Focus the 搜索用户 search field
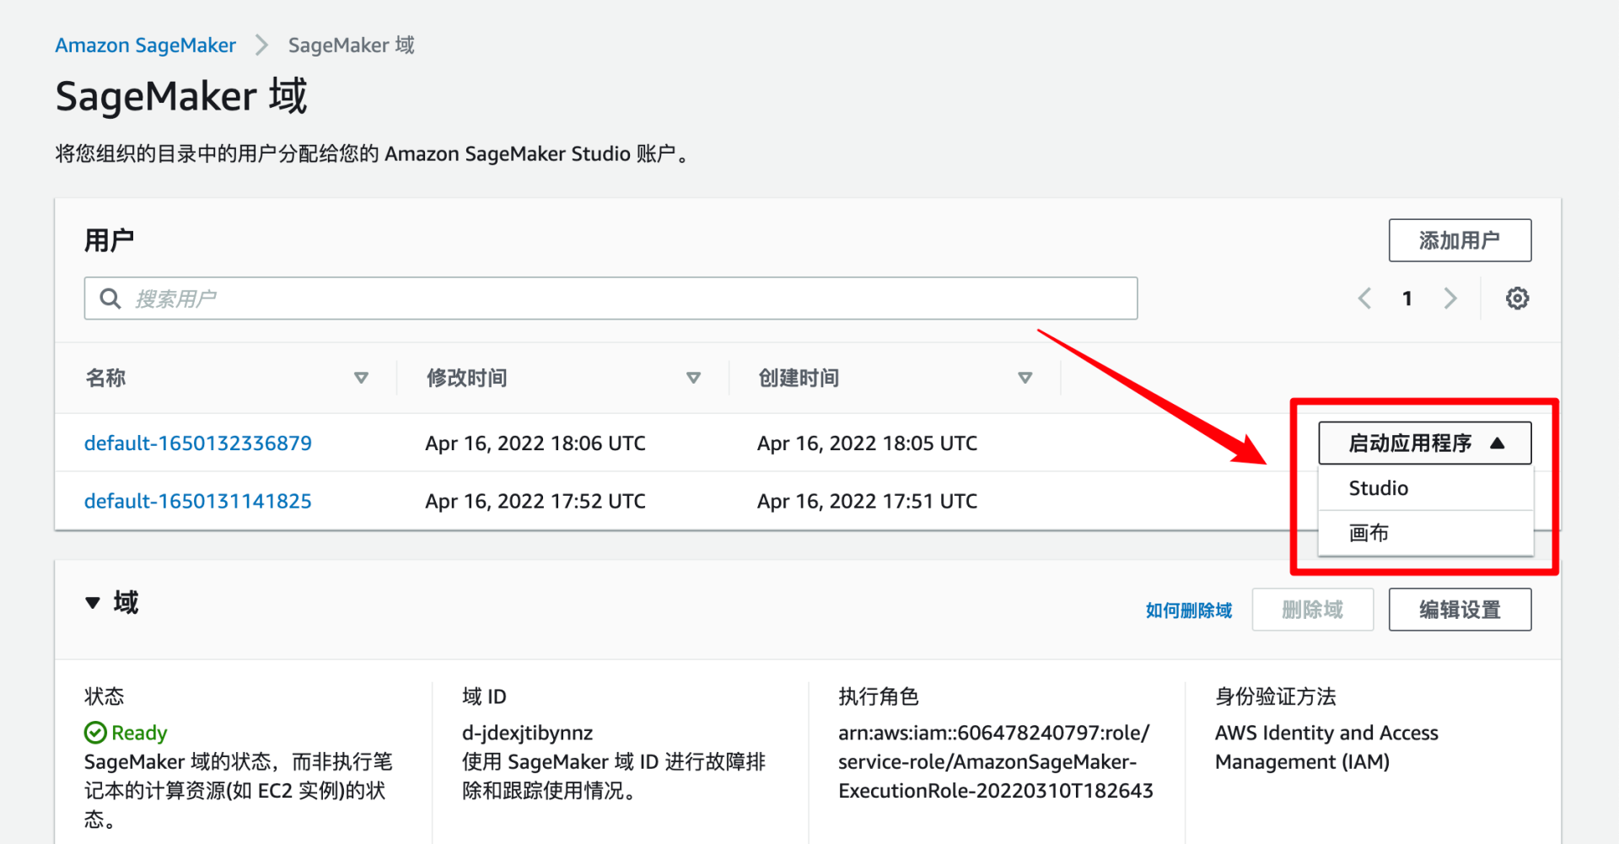The width and height of the screenshot is (1619, 844). [x=610, y=298]
